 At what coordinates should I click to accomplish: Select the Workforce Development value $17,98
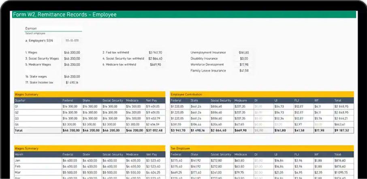pyautogui.click(x=244, y=64)
